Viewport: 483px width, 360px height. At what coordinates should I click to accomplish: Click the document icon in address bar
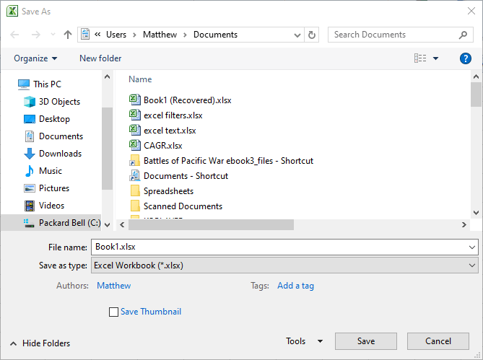(85, 35)
